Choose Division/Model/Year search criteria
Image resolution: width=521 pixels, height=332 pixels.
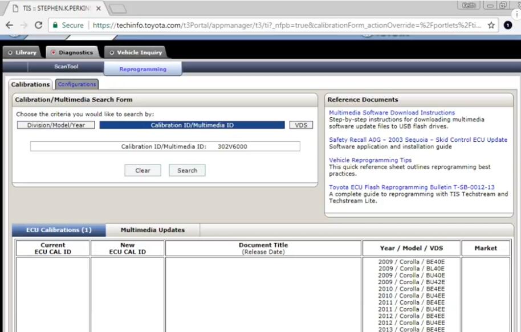(x=56, y=125)
